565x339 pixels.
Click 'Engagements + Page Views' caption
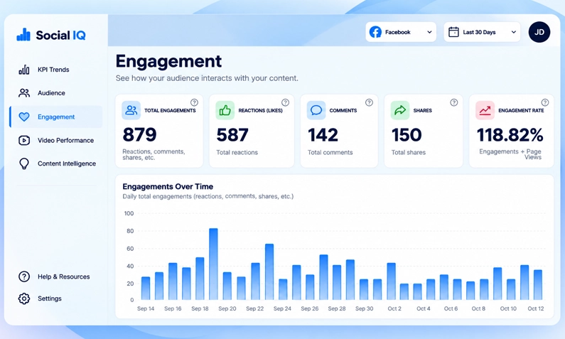510,154
